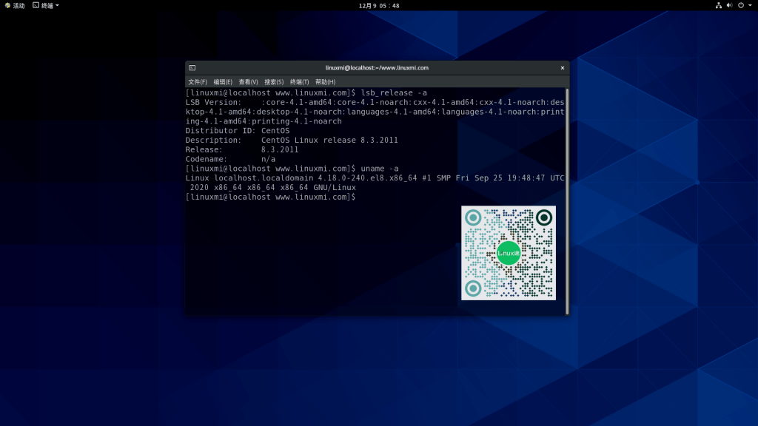Viewport: 758px width, 426px height.
Task: Open the 终端 application menu in the top bar
Action: (x=47, y=4)
